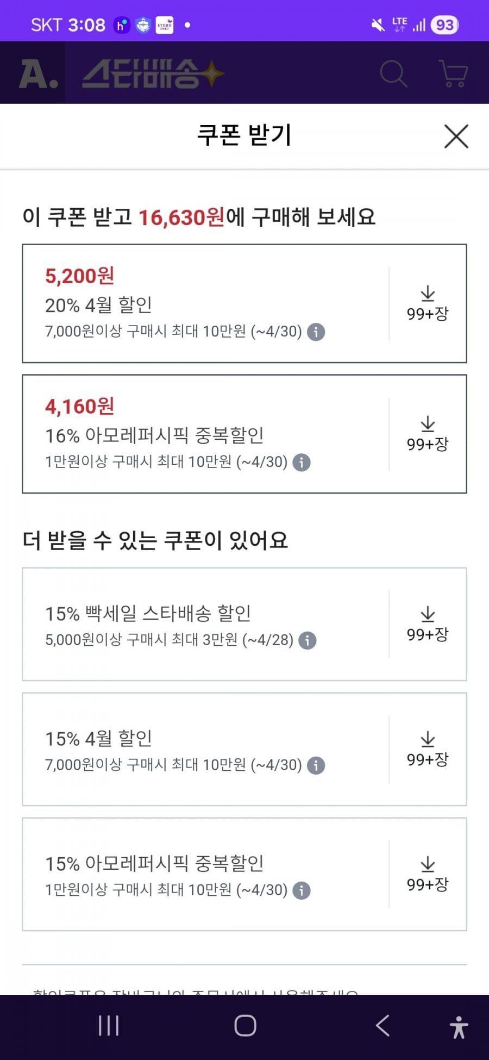The image size is (489, 1060).
Task: Tap the 스타배송 banner logo
Action: (x=152, y=73)
